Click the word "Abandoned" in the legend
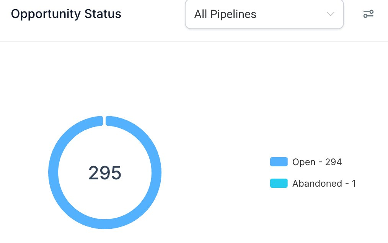The image size is (388, 243). [x=317, y=184]
